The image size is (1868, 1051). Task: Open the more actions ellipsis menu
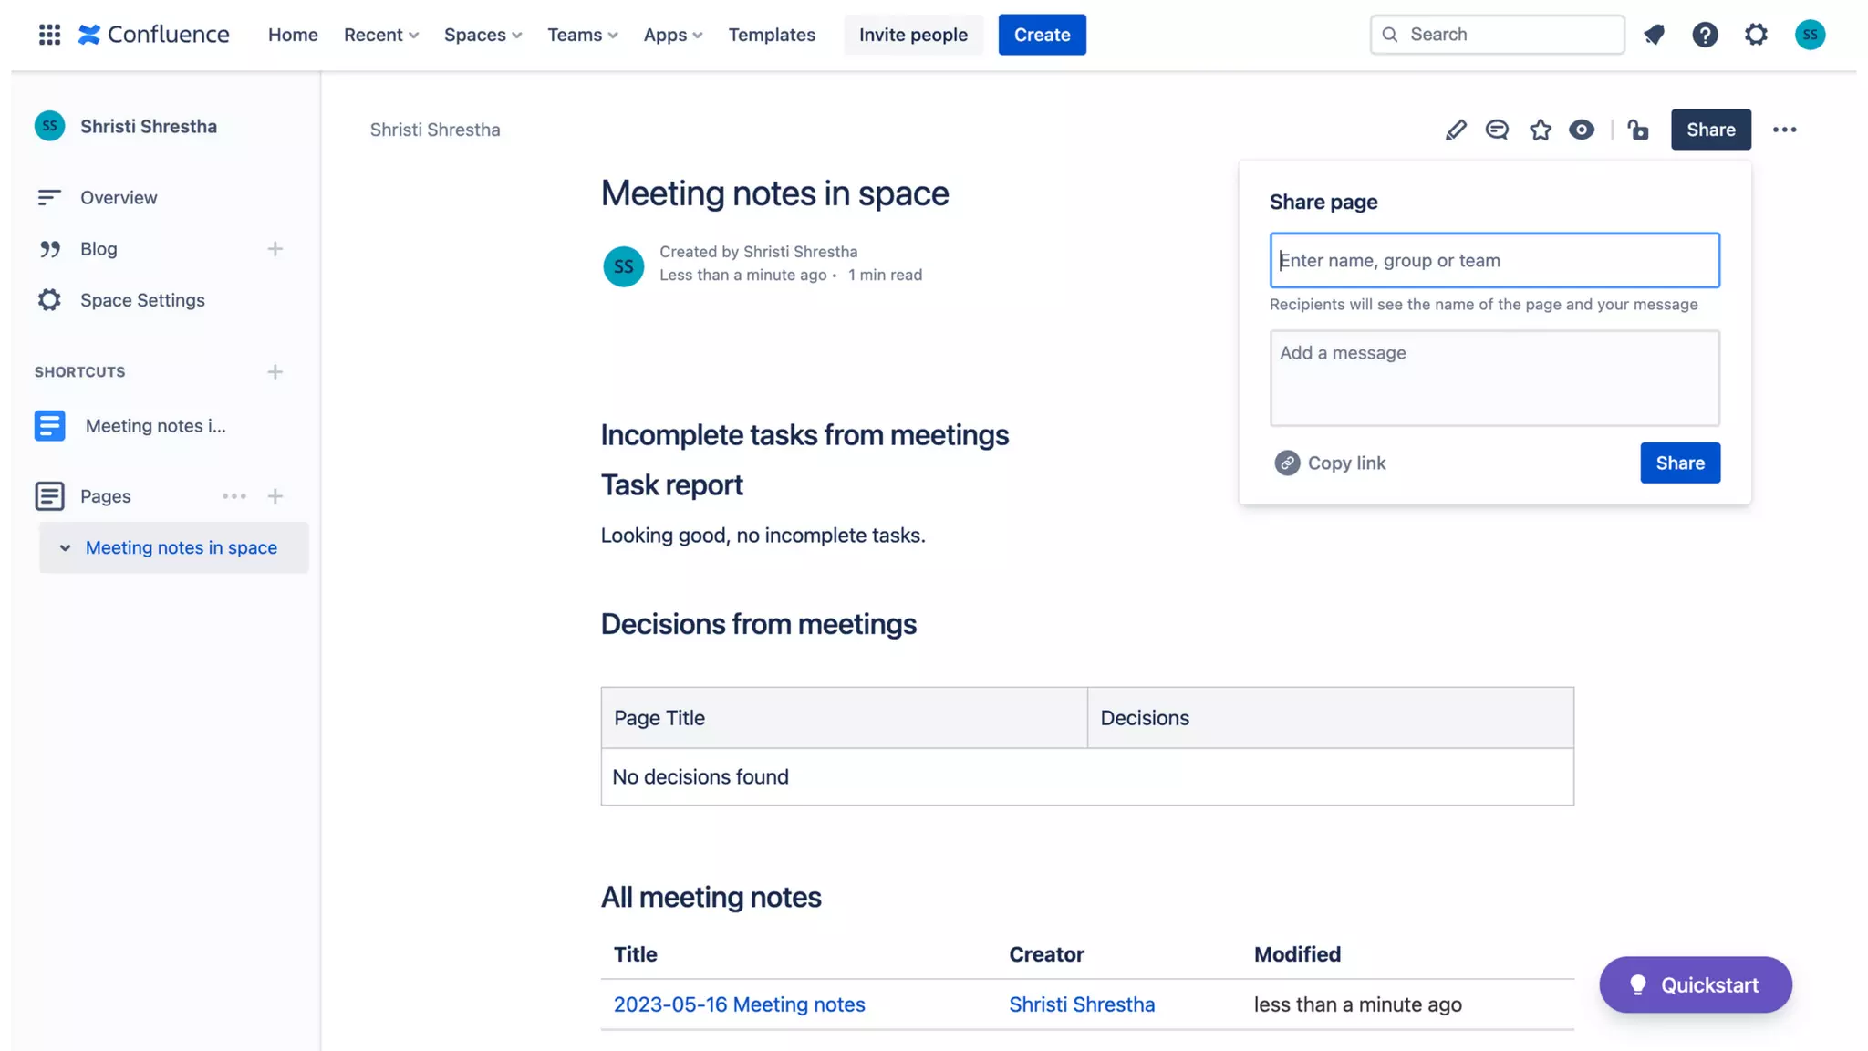(1784, 130)
